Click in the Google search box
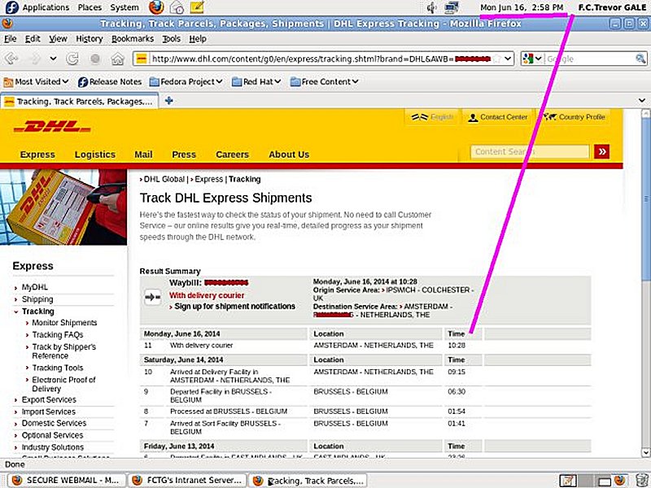 pyautogui.click(x=589, y=59)
